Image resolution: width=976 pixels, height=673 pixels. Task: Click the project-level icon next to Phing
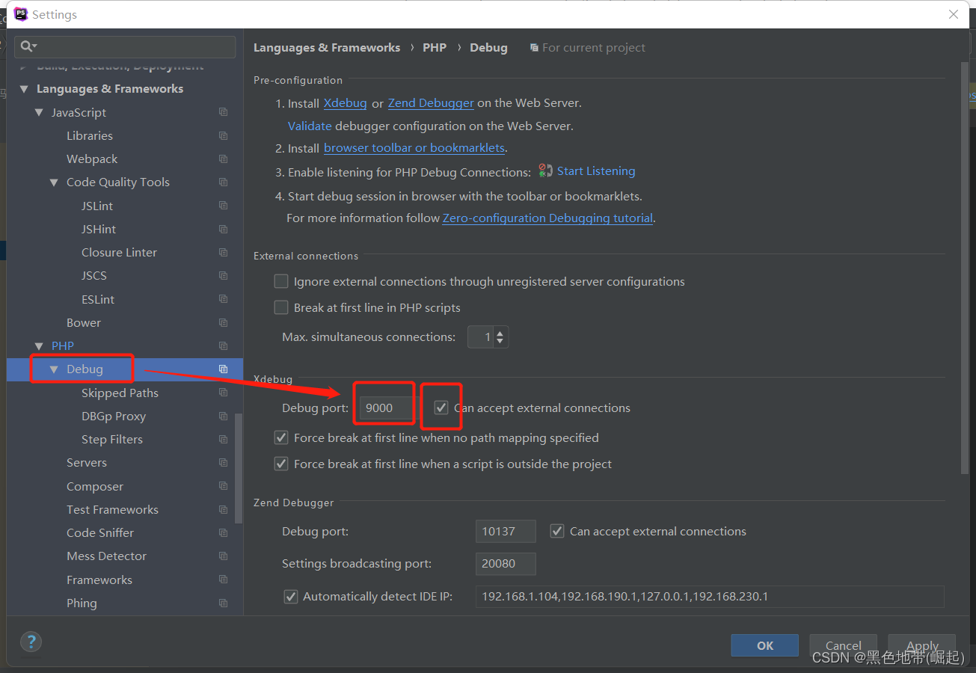pyautogui.click(x=223, y=603)
